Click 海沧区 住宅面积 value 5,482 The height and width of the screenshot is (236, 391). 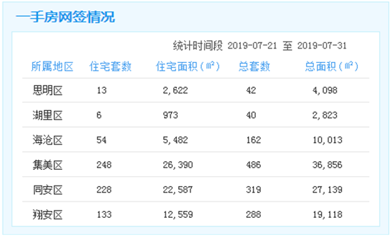pyautogui.click(x=175, y=140)
